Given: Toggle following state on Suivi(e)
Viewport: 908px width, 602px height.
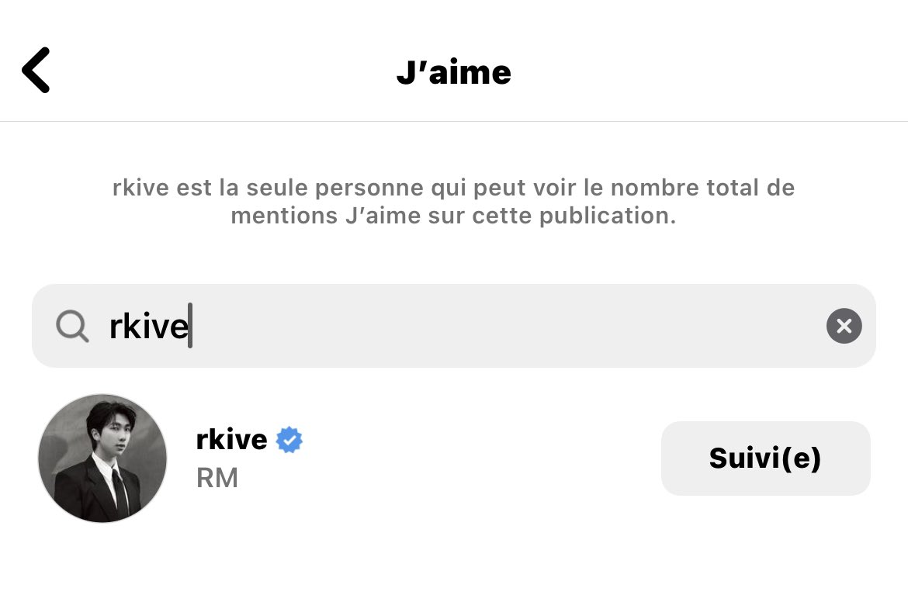Looking at the screenshot, I should coord(765,458).
